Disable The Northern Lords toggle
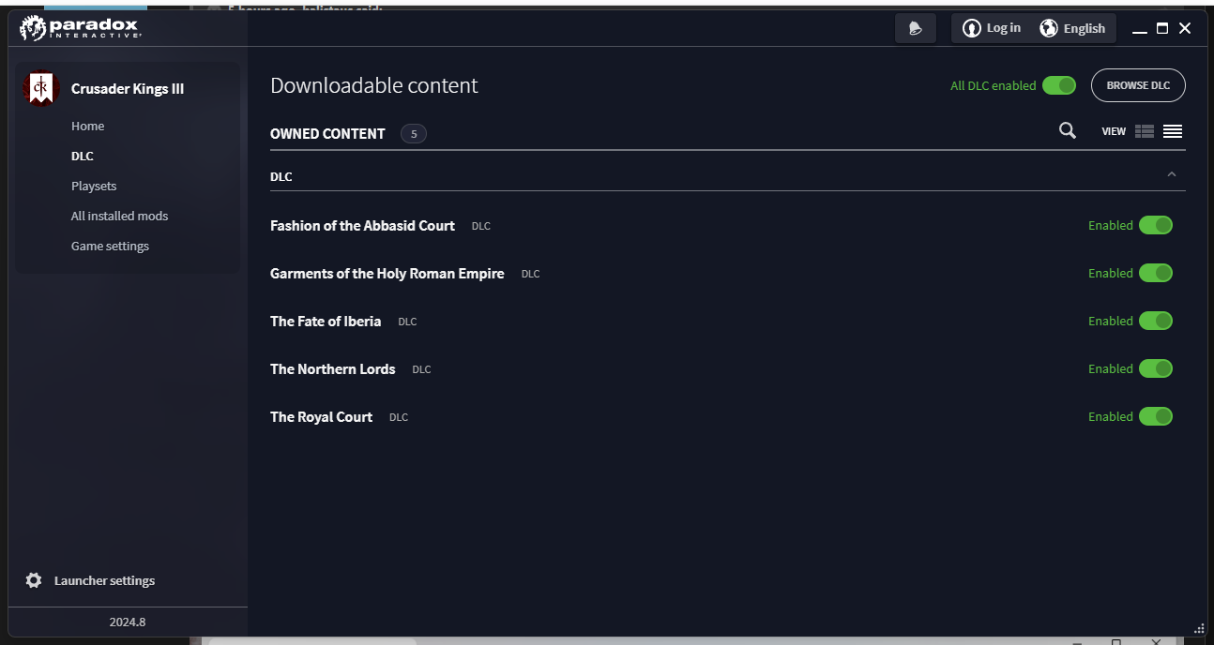 click(x=1156, y=368)
